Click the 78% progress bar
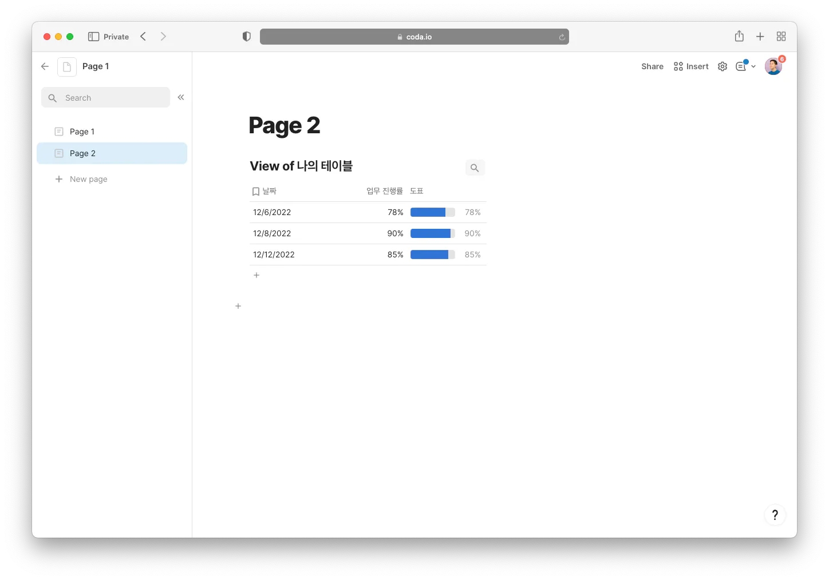This screenshot has width=829, height=580. coord(433,212)
